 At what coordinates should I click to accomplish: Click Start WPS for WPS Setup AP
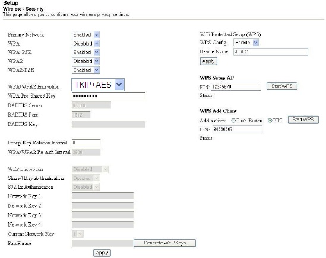point(282,86)
